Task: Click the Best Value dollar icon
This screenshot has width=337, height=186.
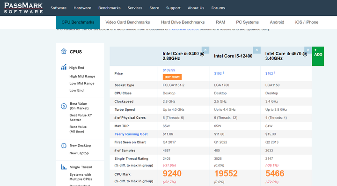Action: [x=64, y=106]
